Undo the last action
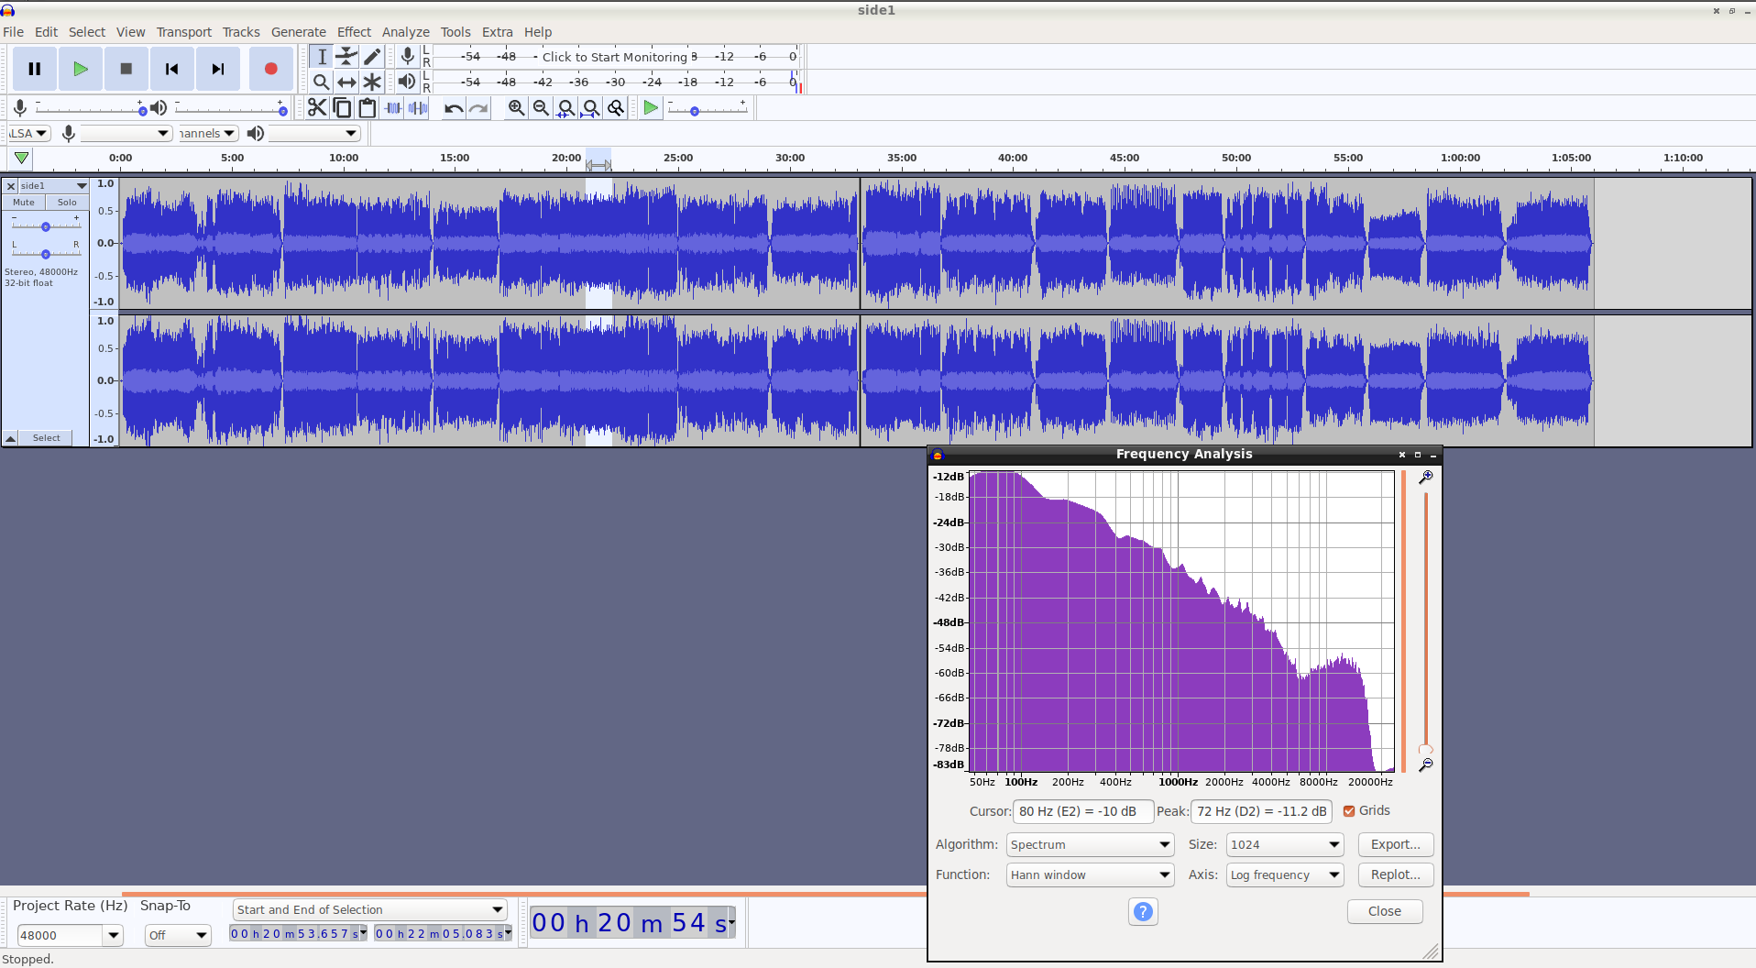 click(454, 108)
